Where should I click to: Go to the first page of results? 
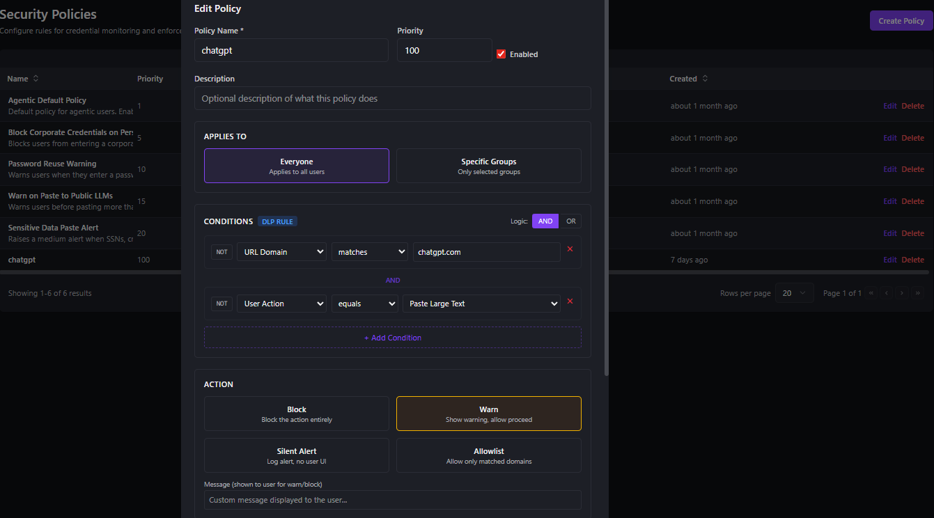pyautogui.click(x=871, y=293)
